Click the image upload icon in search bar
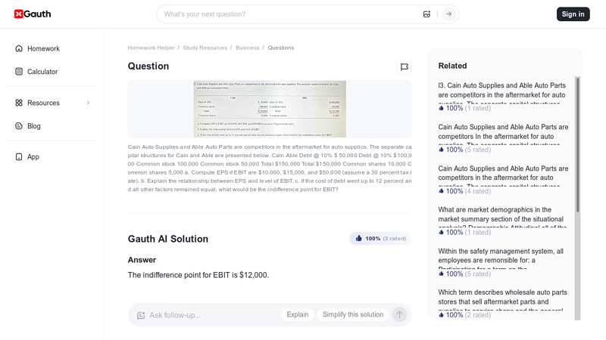 pos(426,14)
